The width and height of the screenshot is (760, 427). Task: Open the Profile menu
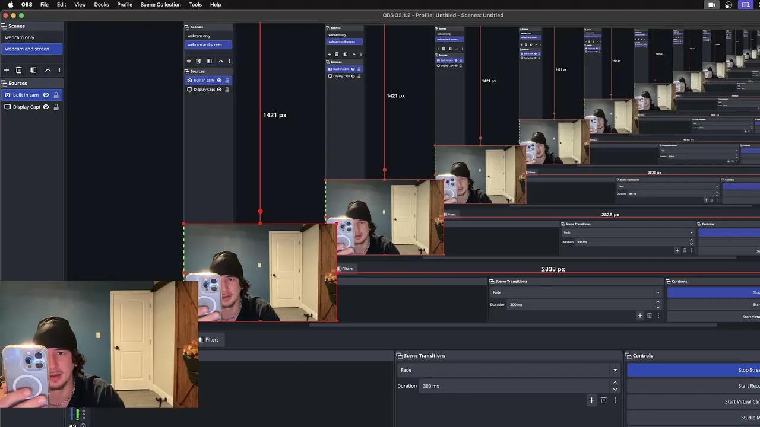[x=125, y=5]
